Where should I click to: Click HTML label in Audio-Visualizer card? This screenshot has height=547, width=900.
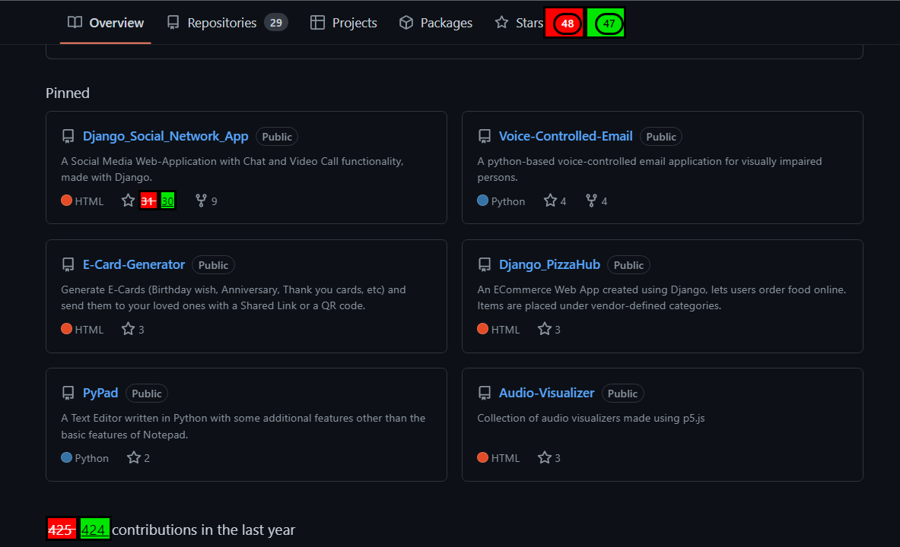(505, 458)
